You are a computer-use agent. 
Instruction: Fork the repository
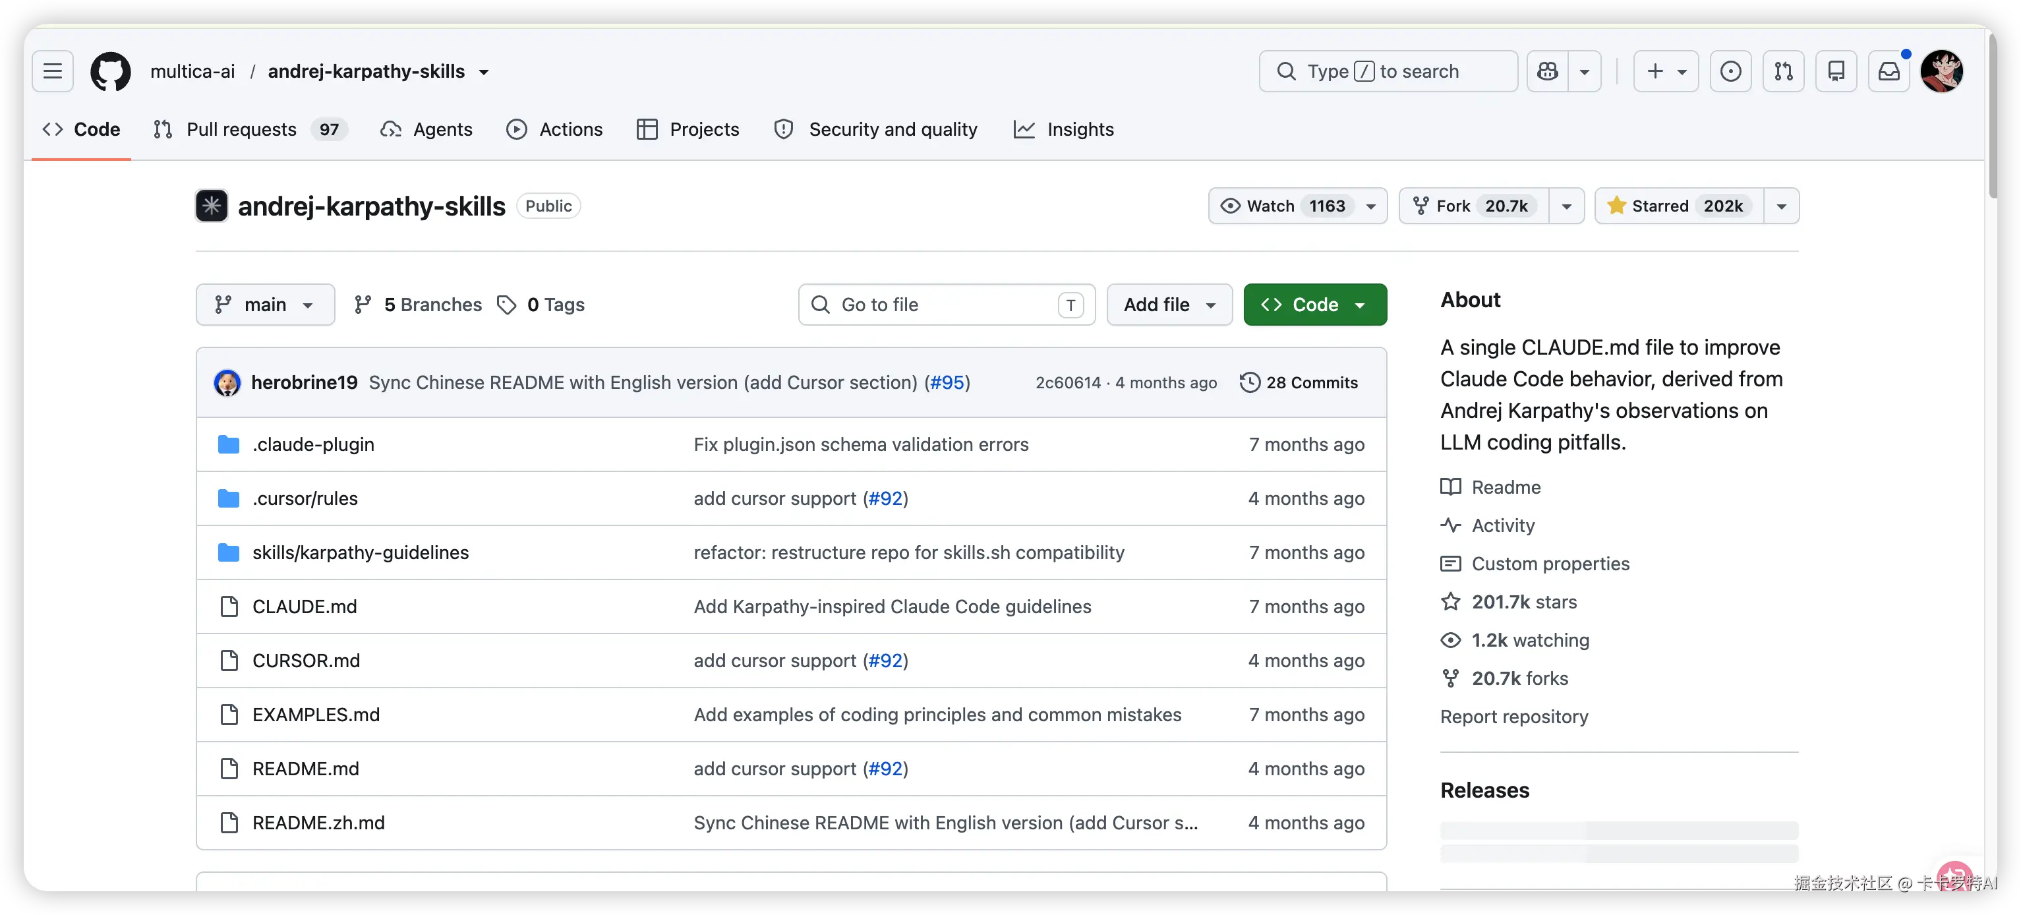tap(1474, 206)
